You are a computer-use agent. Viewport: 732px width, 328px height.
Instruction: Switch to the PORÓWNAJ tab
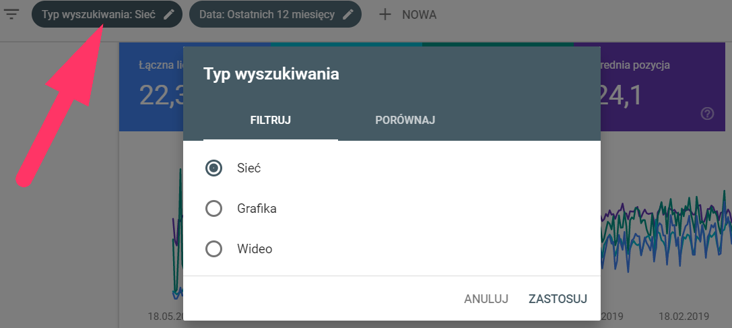point(405,121)
